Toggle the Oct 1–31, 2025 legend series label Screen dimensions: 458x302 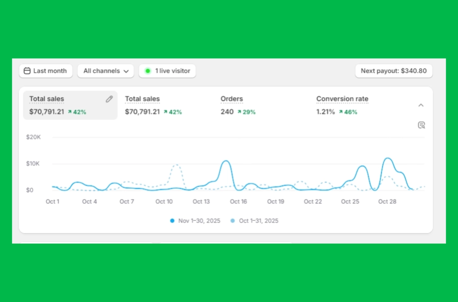click(259, 221)
